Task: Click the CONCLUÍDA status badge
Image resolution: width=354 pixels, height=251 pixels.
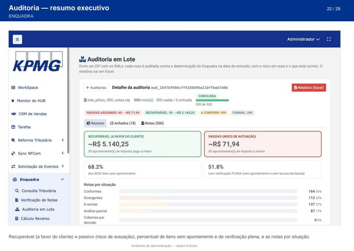Action: (x=207, y=96)
